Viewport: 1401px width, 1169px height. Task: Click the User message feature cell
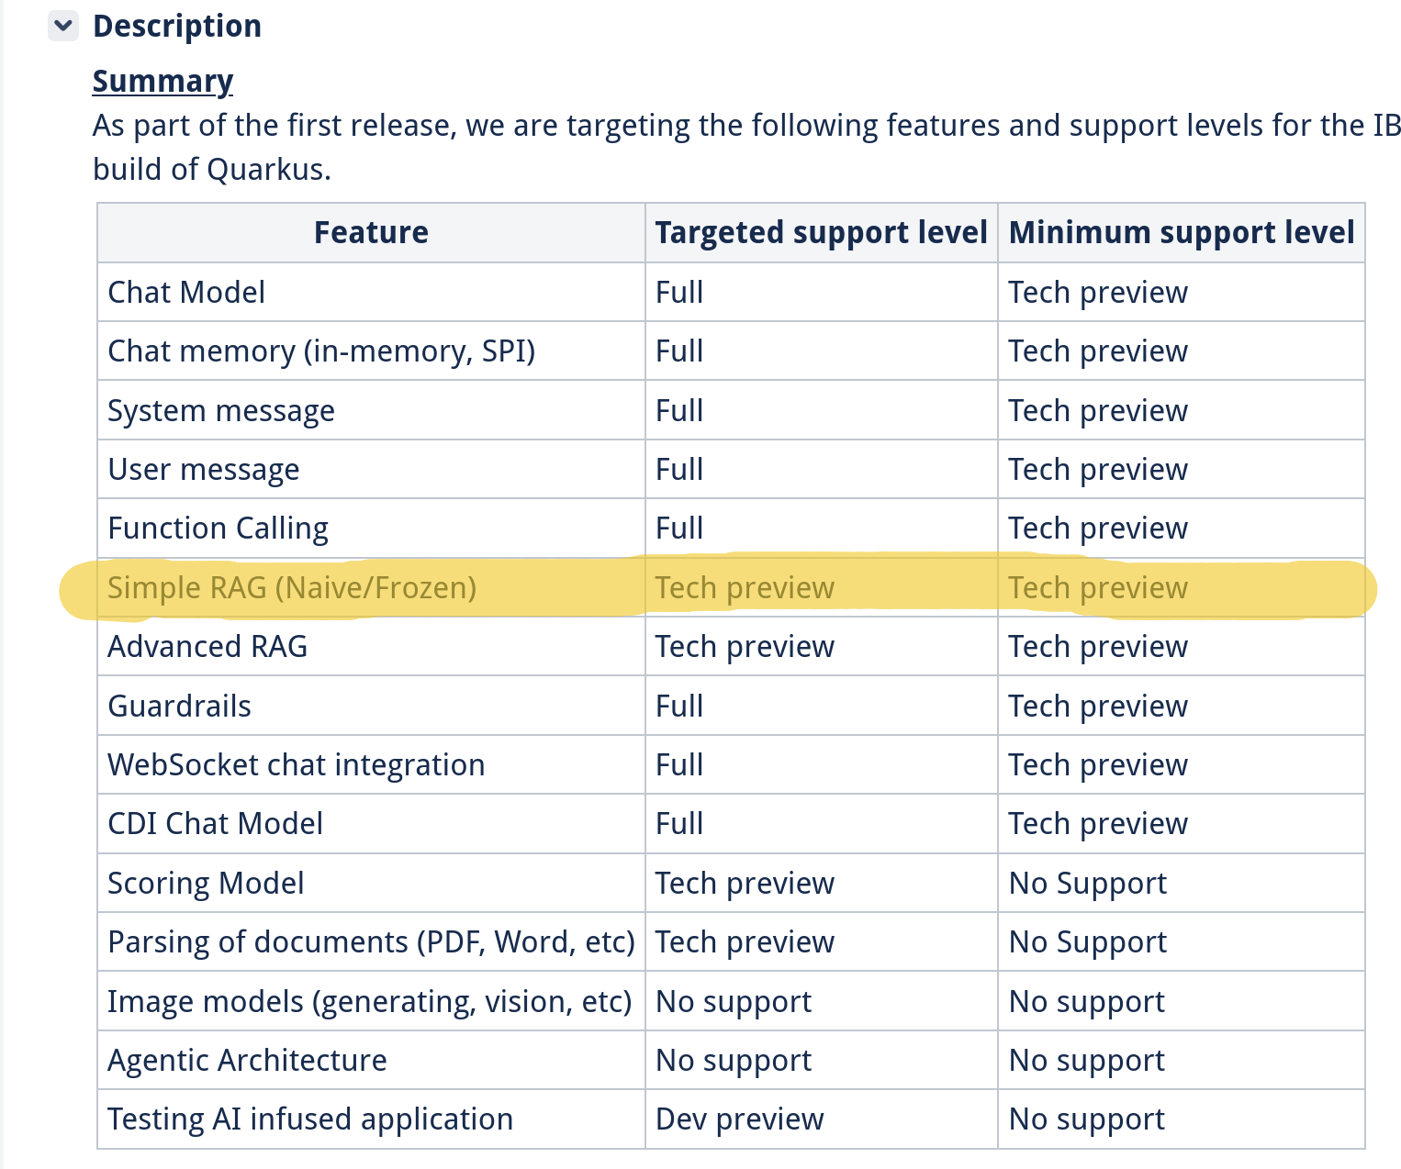(204, 469)
